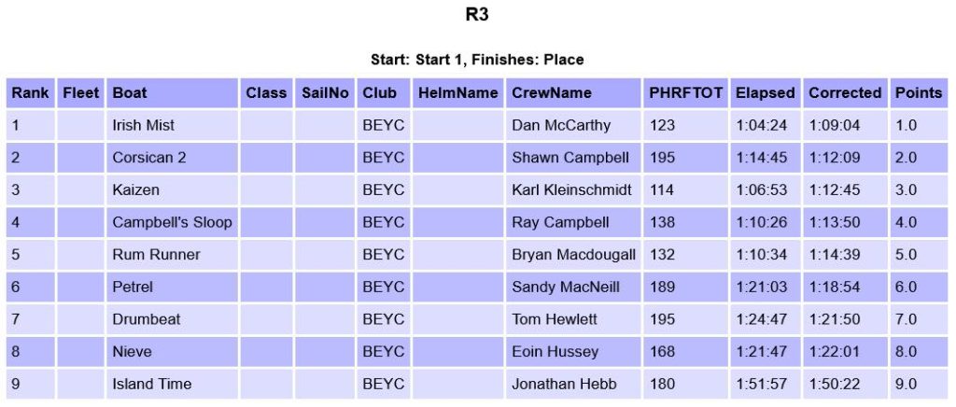Click Petrel's elapsed time 1:21:03
956x407 pixels.
761,288
